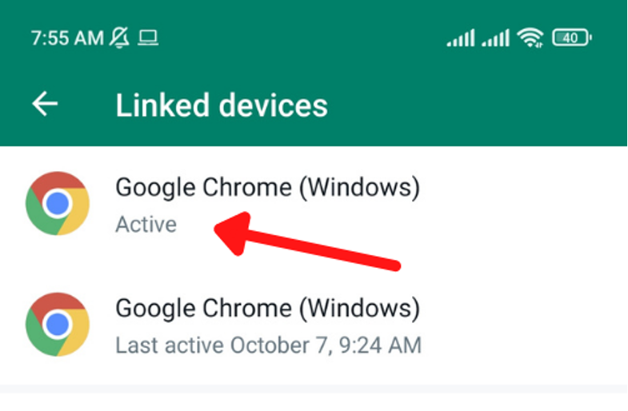Tap the muted bell icon in status bar
This screenshot has height=411, width=628.
(x=119, y=38)
